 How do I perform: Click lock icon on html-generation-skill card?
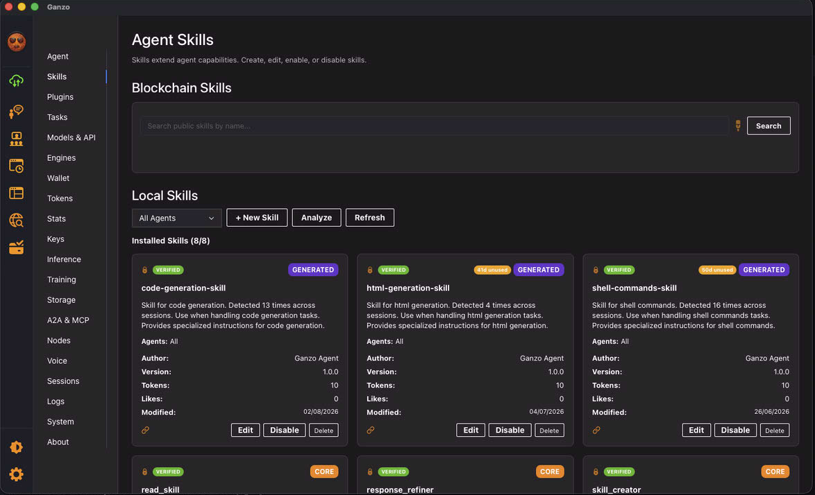click(x=369, y=270)
